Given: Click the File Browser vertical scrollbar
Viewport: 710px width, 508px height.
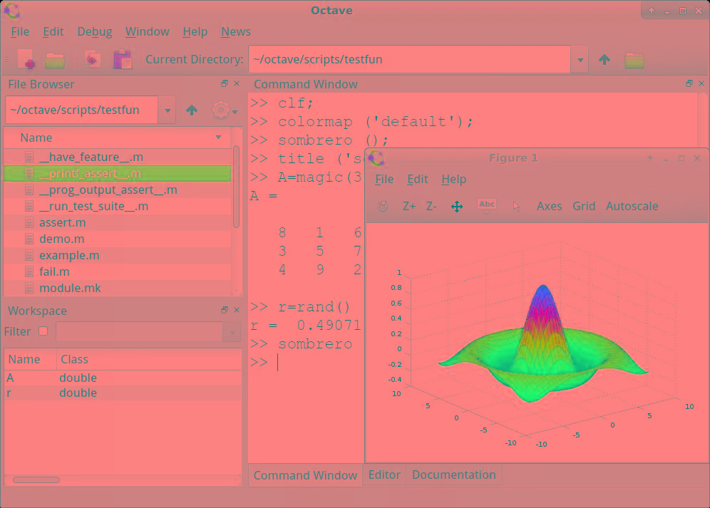Looking at the screenshot, I should click(236, 187).
